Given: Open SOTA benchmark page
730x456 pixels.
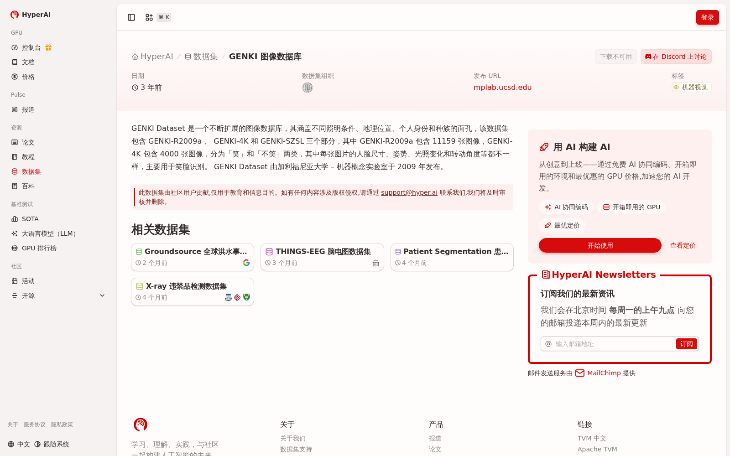Looking at the screenshot, I should [58, 219].
